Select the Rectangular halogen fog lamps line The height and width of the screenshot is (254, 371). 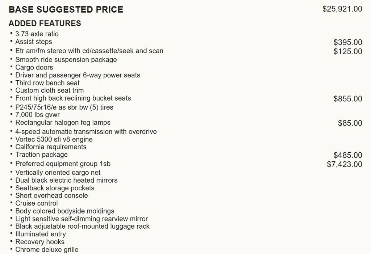point(63,123)
